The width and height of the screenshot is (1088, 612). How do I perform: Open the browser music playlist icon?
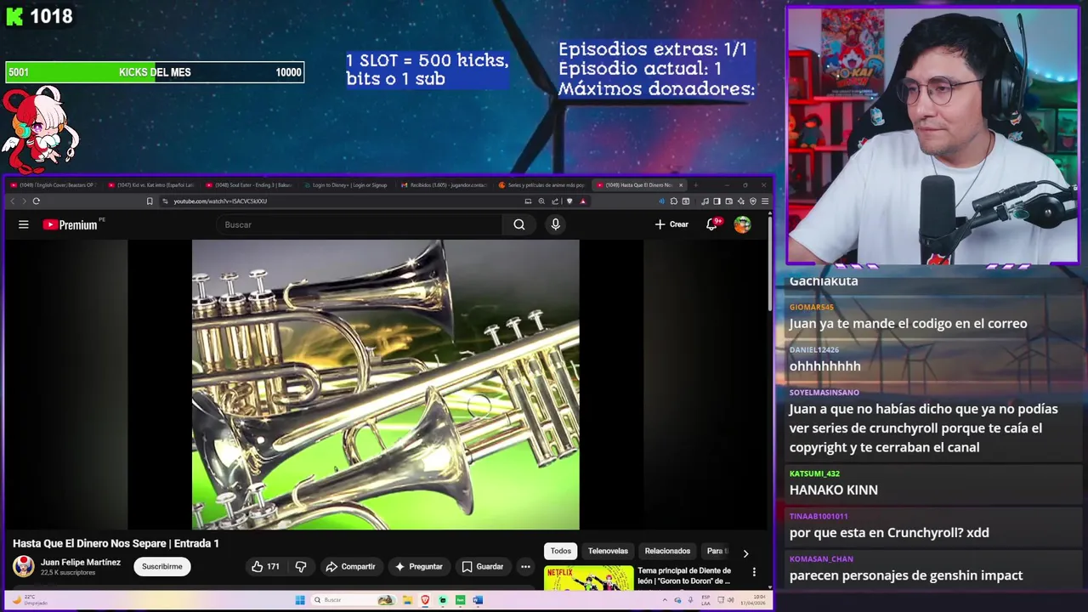click(705, 201)
